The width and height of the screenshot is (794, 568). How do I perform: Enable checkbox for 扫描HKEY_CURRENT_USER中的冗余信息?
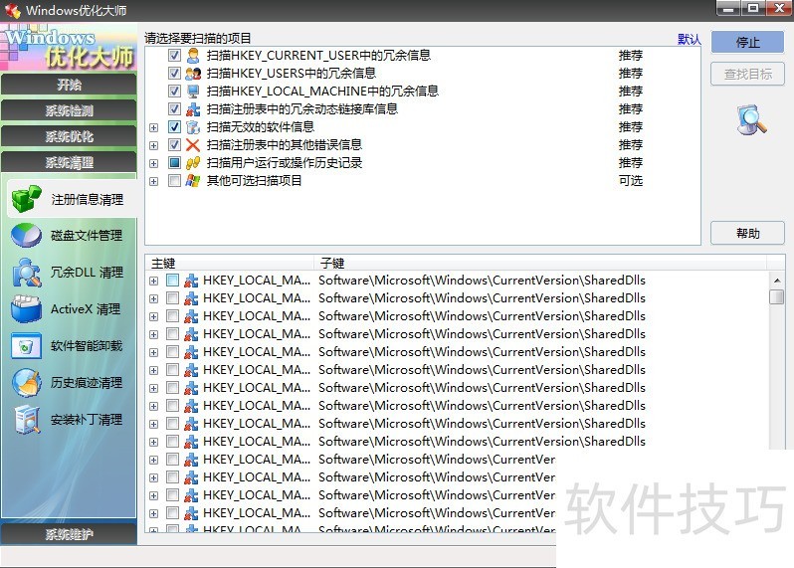[x=174, y=55]
